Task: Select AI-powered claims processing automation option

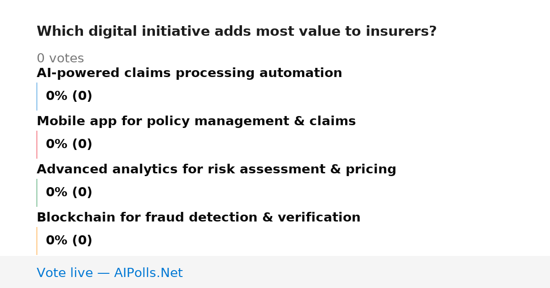Action: pyautogui.click(x=189, y=73)
